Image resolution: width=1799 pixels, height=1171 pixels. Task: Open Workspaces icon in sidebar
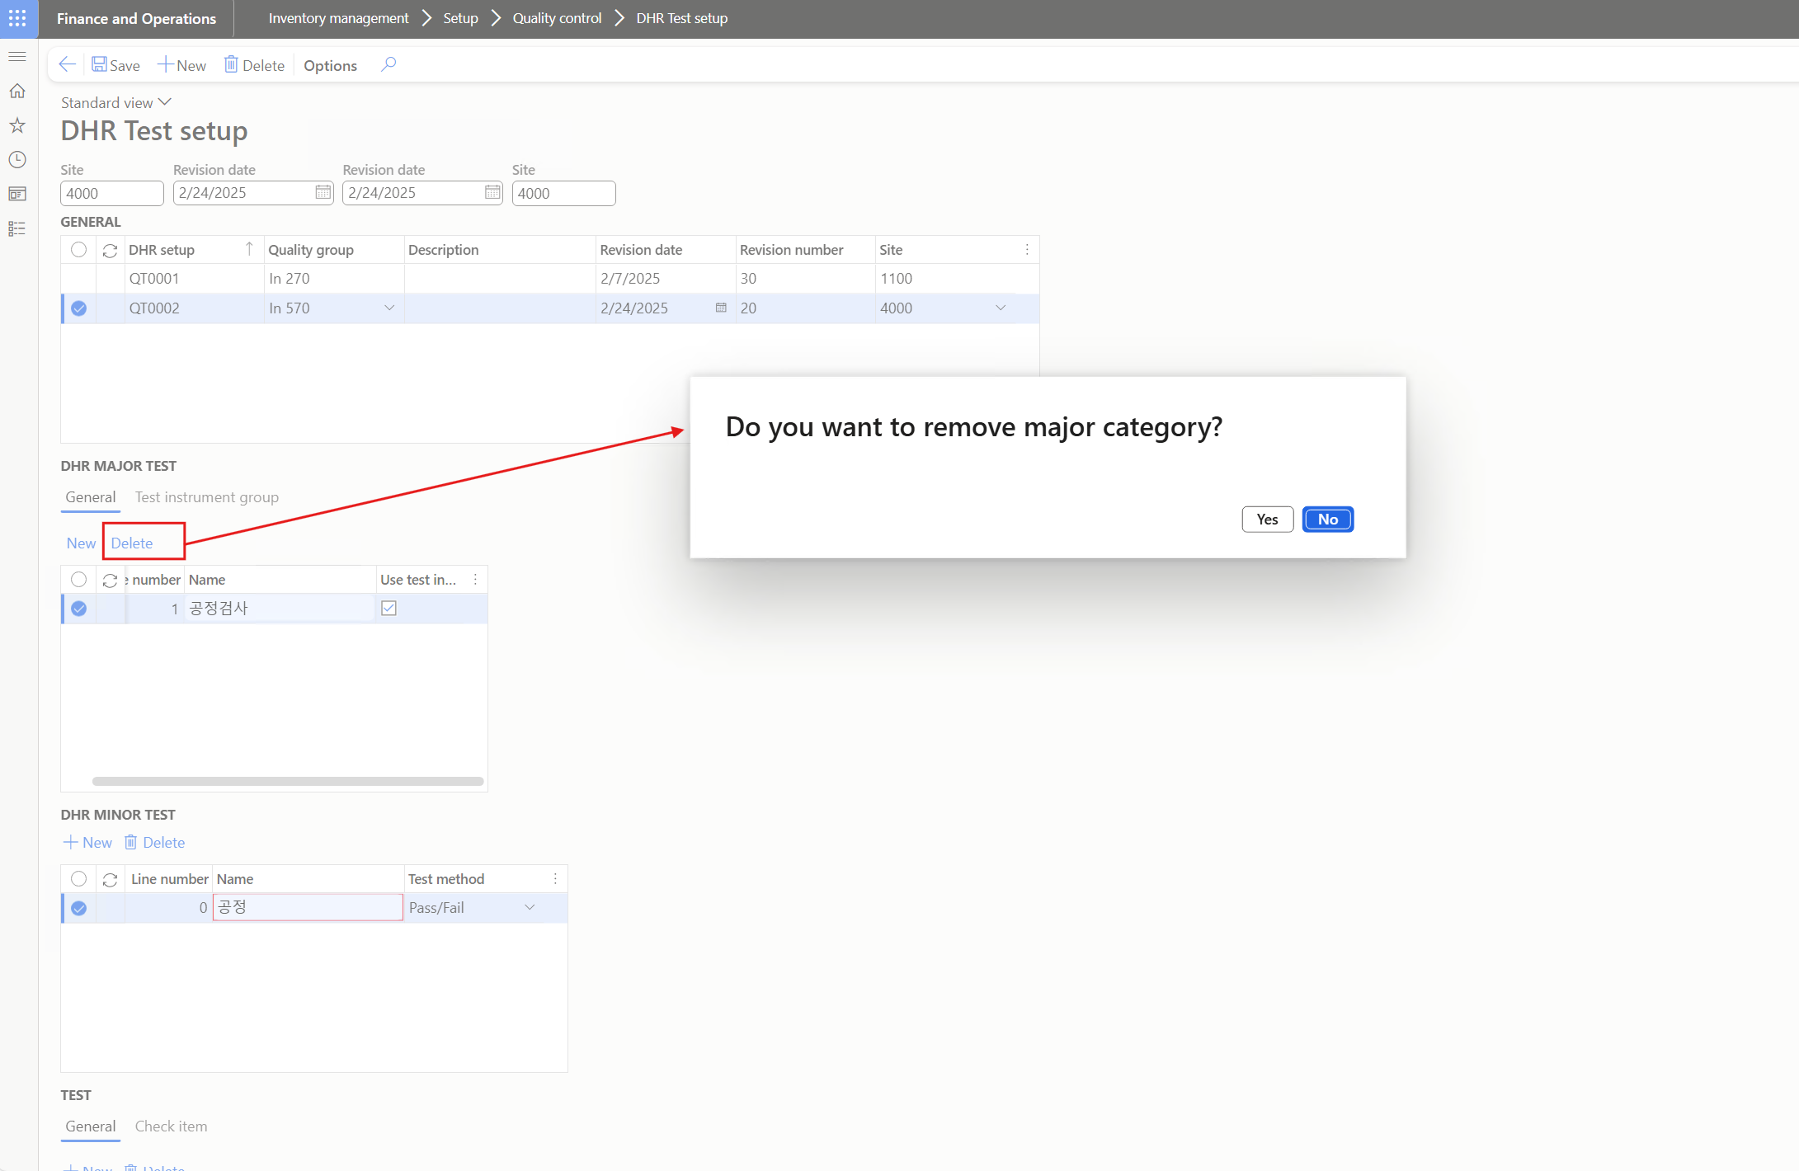click(17, 194)
